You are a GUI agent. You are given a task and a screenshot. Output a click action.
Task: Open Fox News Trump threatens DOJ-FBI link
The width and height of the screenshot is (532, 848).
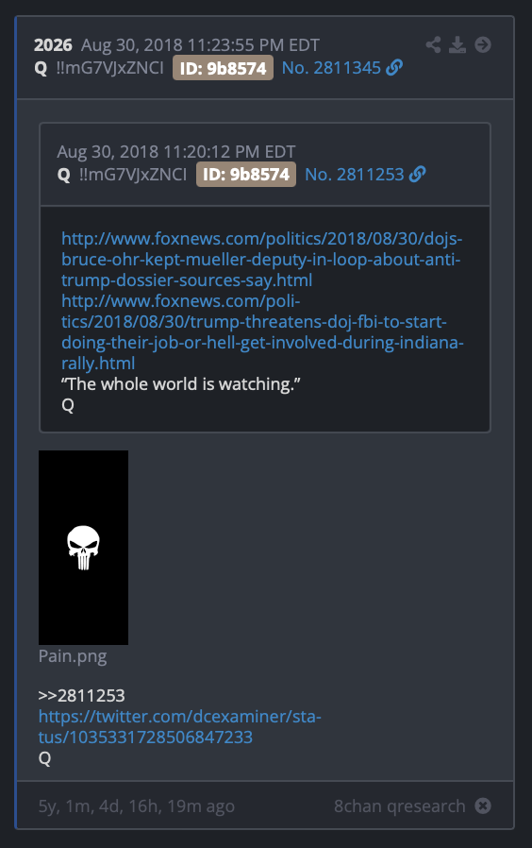(262, 332)
